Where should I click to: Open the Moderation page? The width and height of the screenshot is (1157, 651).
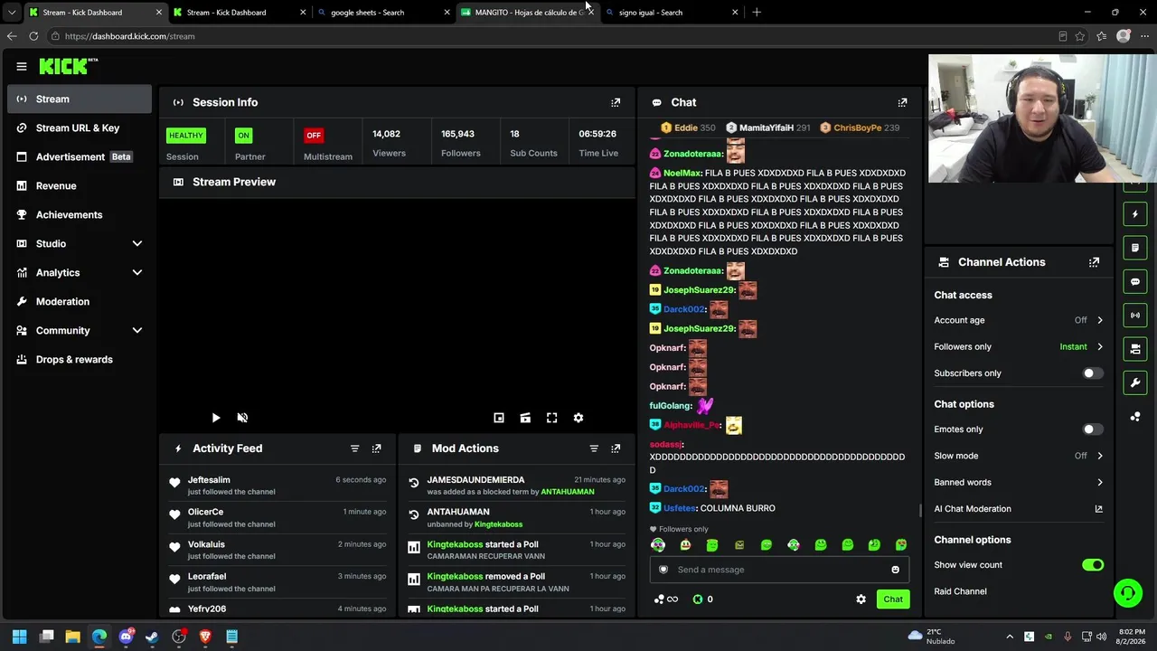80,301
